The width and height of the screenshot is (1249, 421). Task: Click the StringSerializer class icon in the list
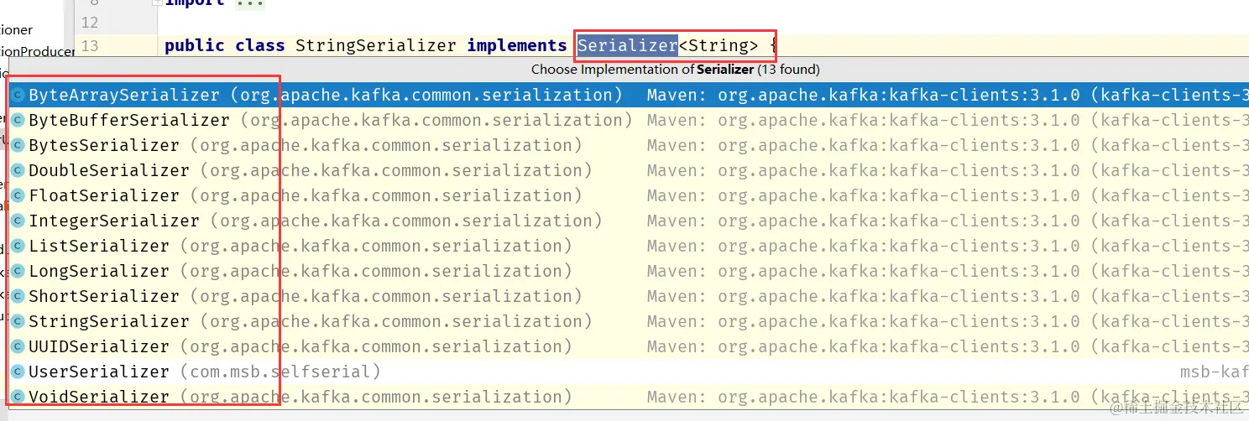tap(18, 321)
